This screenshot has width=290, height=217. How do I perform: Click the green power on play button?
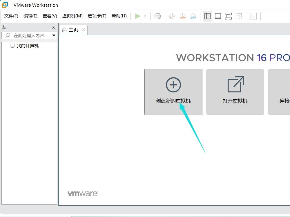[138, 16]
